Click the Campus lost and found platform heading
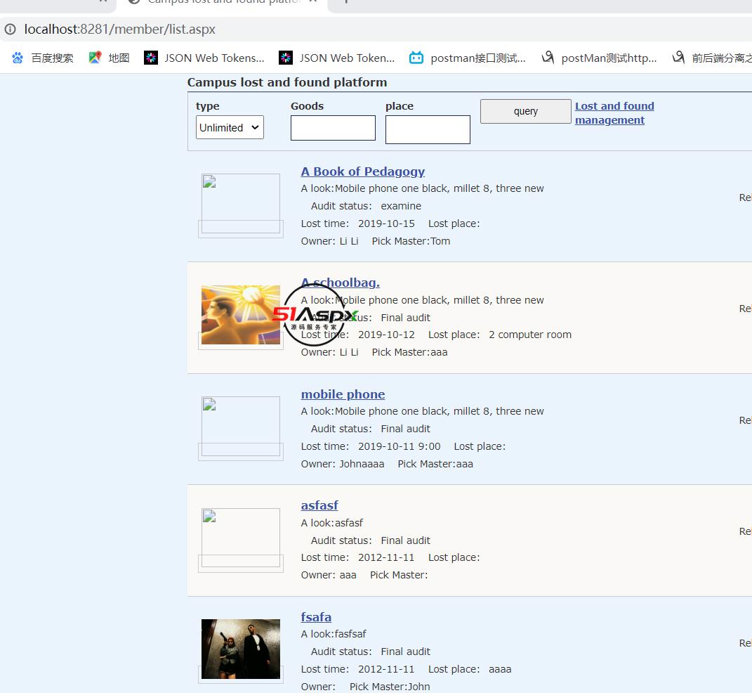The image size is (752, 693). point(286,82)
